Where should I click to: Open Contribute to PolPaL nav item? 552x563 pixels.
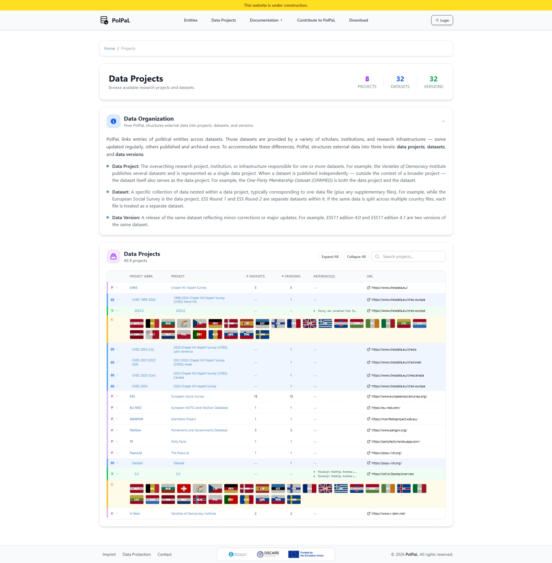click(316, 20)
